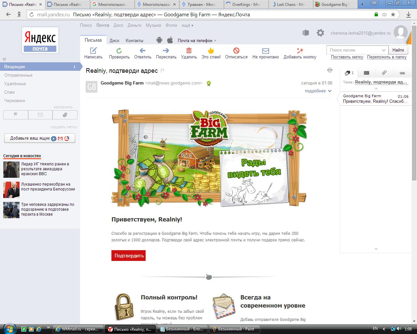Show links tab in right panel
417x334 pixels.
click(x=402, y=73)
